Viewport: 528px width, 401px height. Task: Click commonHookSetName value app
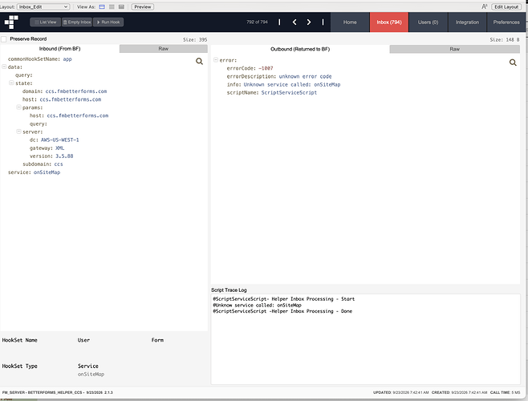67,59
